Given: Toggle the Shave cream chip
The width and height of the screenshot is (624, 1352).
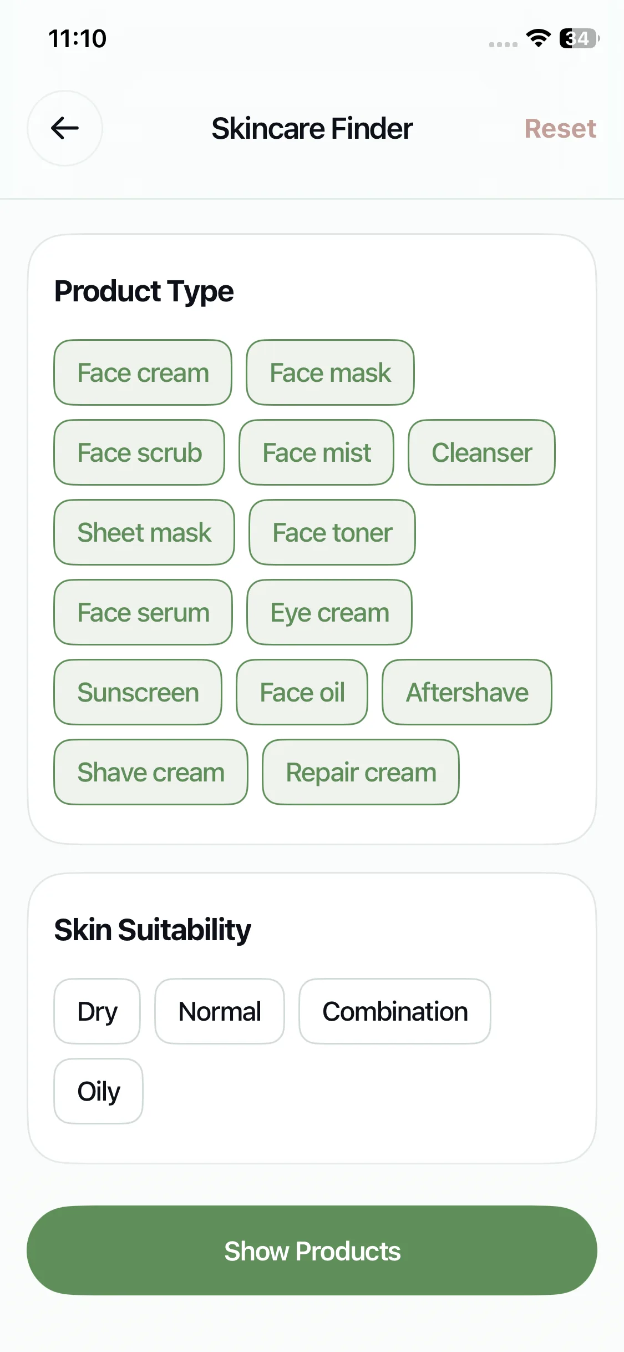Looking at the screenshot, I should tap(151, 772).
